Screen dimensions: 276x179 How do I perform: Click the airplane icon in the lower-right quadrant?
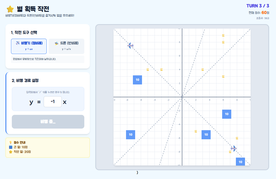[x=234, y=148]
